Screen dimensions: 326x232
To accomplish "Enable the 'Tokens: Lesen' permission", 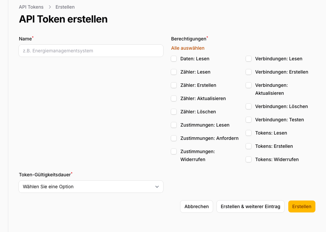I will 249,133.
